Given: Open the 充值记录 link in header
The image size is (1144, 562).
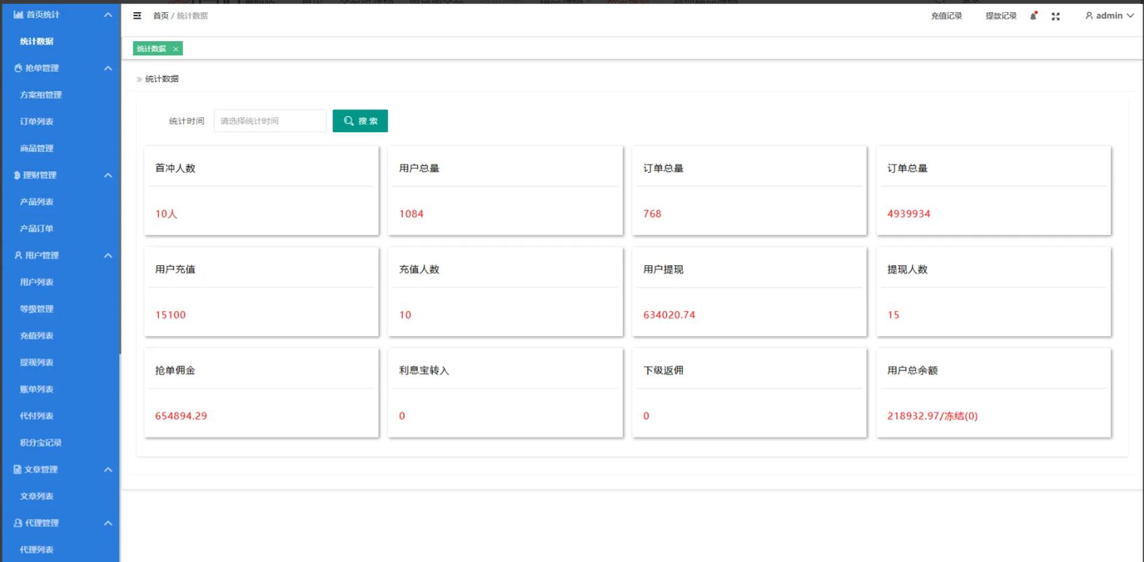Looking at the screenshot, I should point(946,16).
